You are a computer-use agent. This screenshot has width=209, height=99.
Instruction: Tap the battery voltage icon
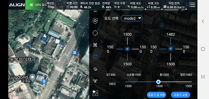pos(82,7)
